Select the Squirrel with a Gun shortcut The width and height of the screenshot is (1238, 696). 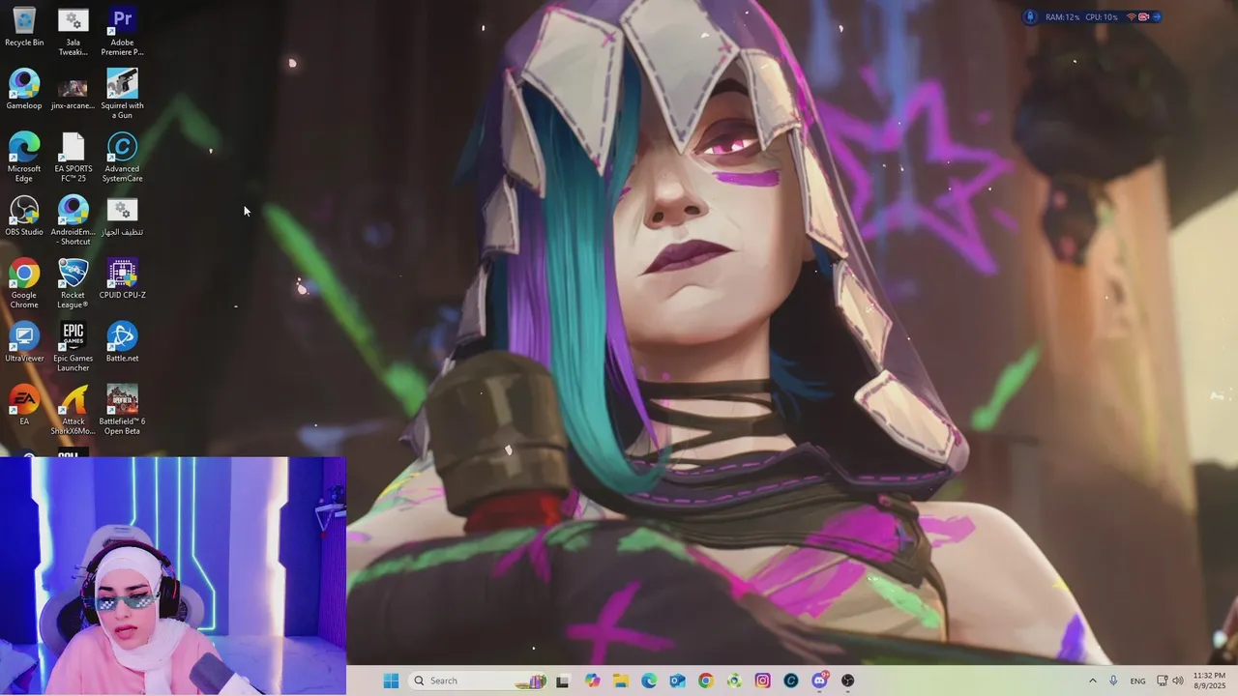(x=122, y=94)
